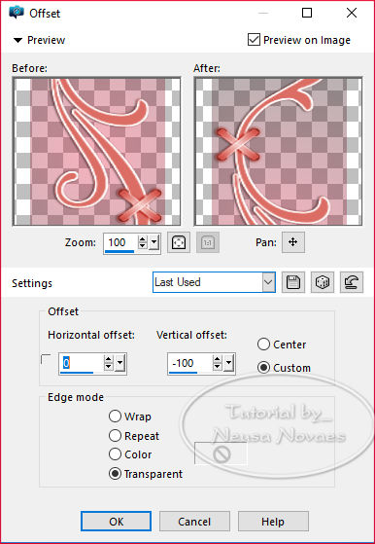Click the Cancel button

click(x=194, y=521)
